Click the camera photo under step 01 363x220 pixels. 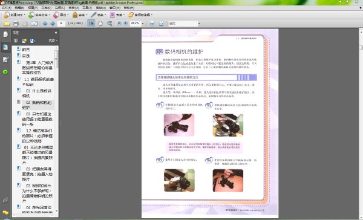(x=179, y=125)
